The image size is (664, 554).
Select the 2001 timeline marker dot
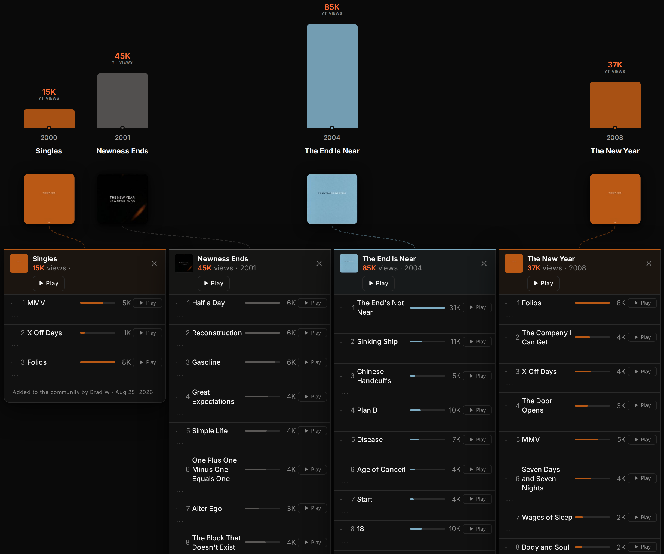click(122, 128)
